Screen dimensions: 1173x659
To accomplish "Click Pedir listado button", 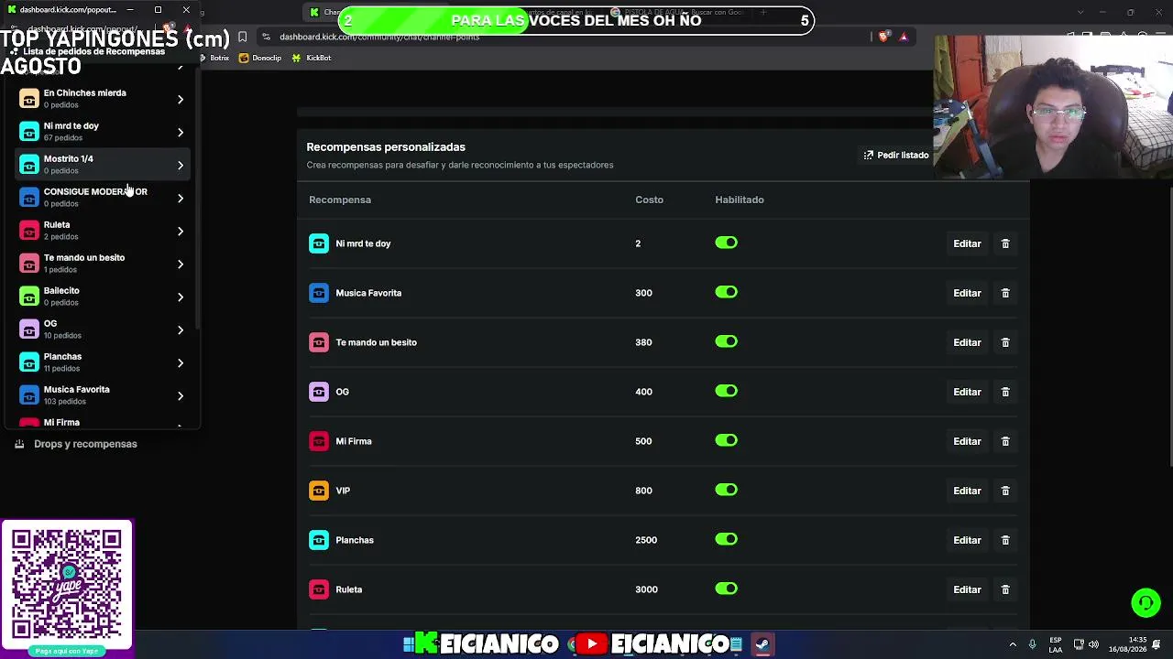I will point(896,156).
